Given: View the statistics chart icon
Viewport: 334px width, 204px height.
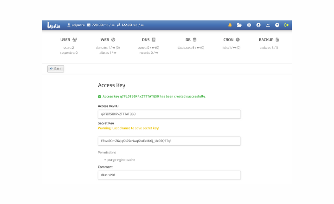Looking at the screenshot, I should coord(268,25).
